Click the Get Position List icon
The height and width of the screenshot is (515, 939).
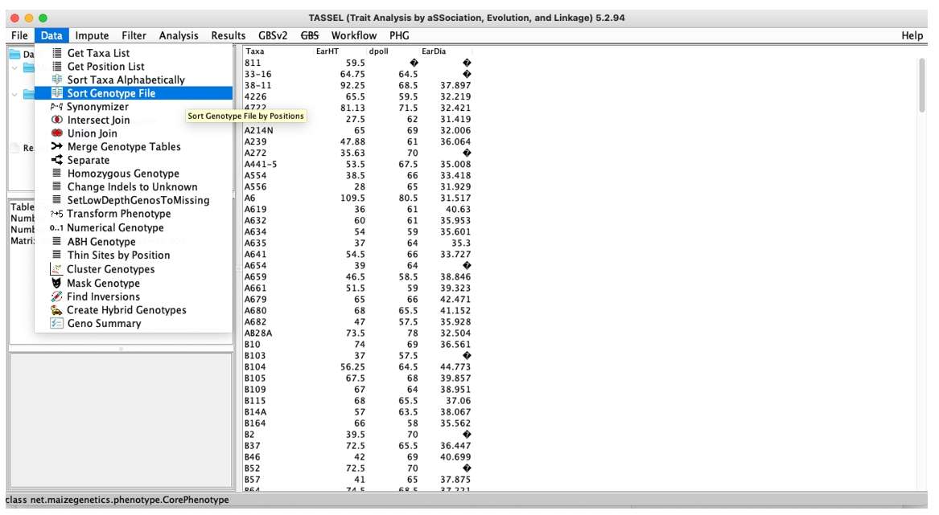pos(57,67)
